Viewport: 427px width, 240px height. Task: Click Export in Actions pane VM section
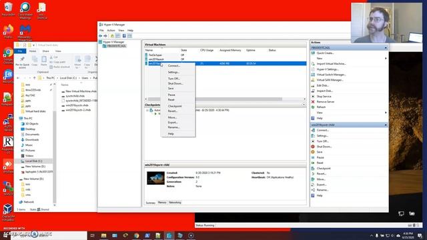pyautogui.click(x=322, y=185)
